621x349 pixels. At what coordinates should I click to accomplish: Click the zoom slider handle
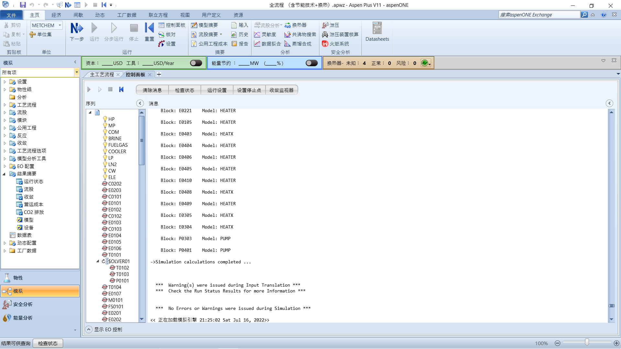click(587, 343)
